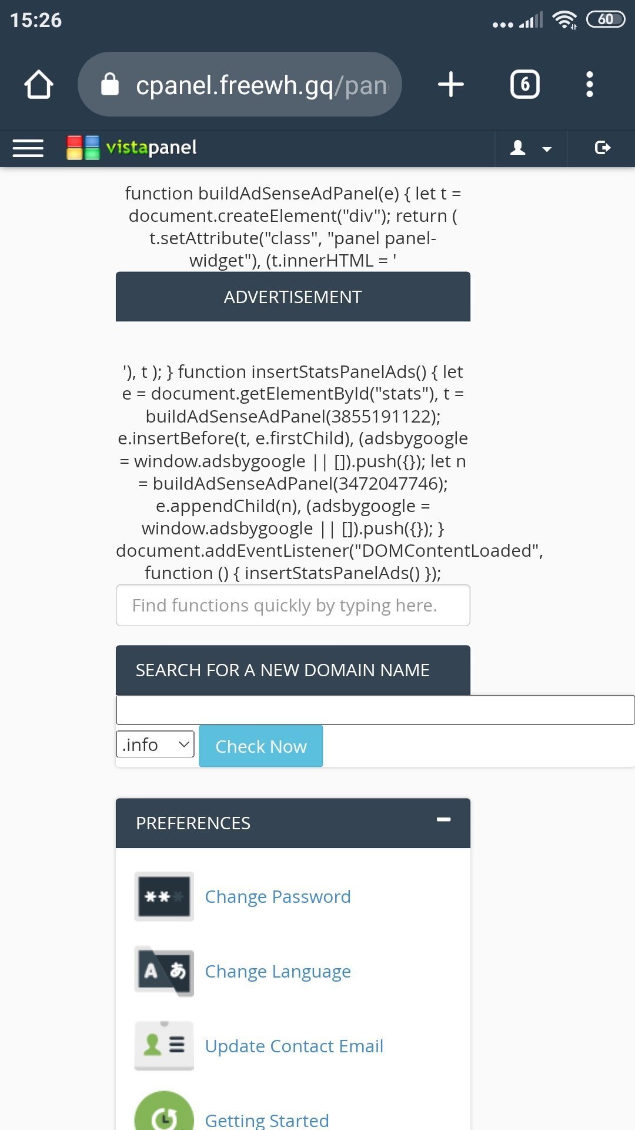This screenshot has width=635, height=1130.
Task: Collapse the Preferences panel
Action: [x=444, y=819]
